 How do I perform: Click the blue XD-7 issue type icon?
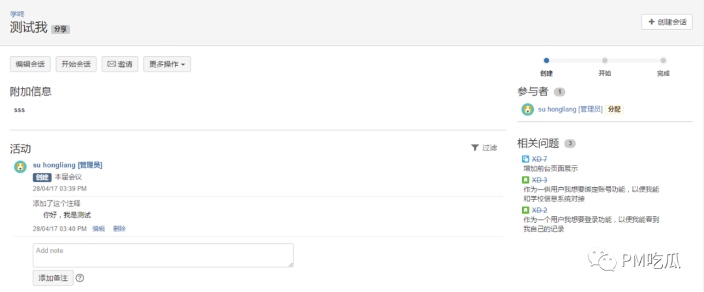[x=526, y=159]
